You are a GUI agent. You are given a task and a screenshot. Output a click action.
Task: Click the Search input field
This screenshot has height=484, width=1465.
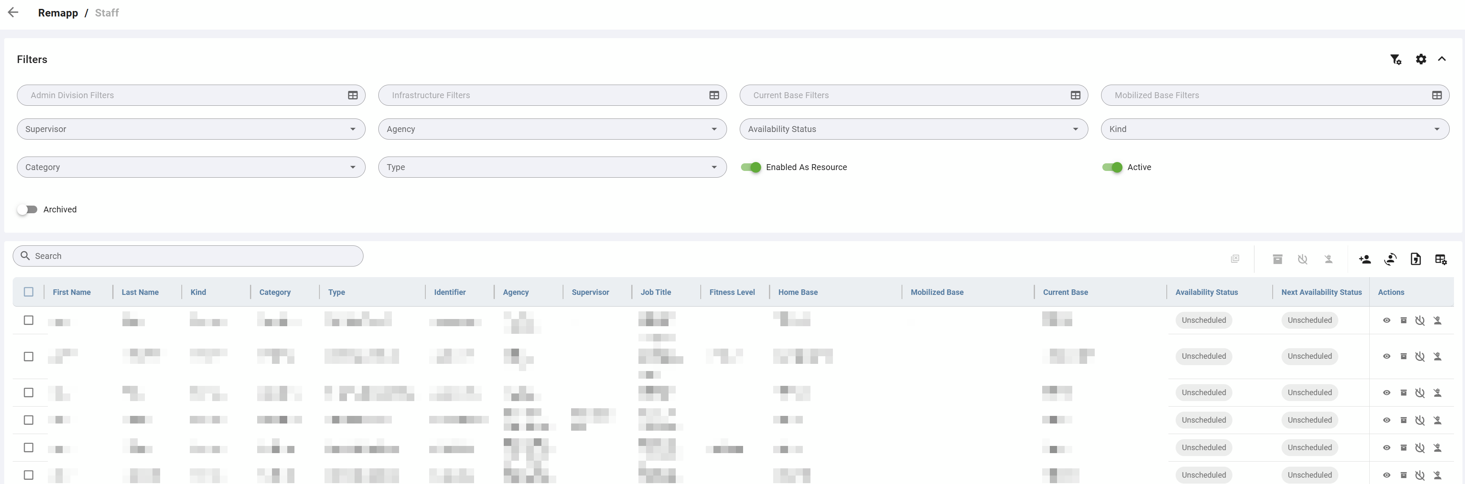[x=188, y=256]
